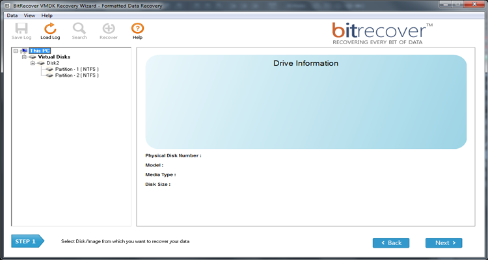Click the Partition - 1 drive icon

click(49, 69)
